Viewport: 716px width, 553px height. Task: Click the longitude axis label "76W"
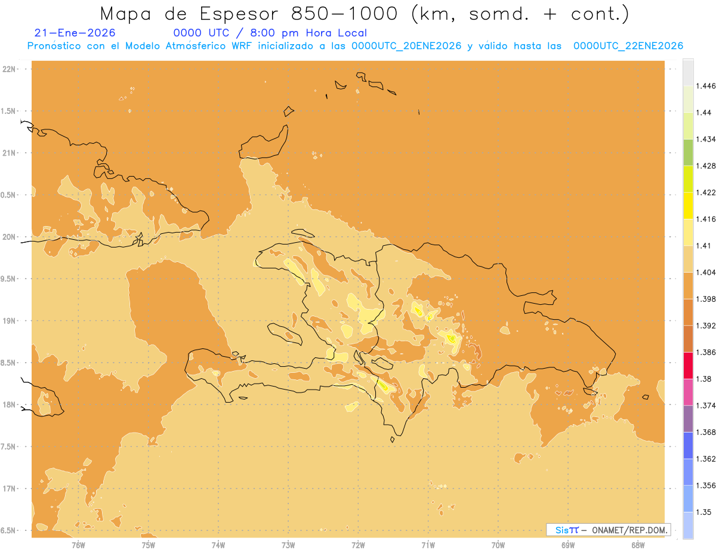pyautogui.click(x=78, y=545)
